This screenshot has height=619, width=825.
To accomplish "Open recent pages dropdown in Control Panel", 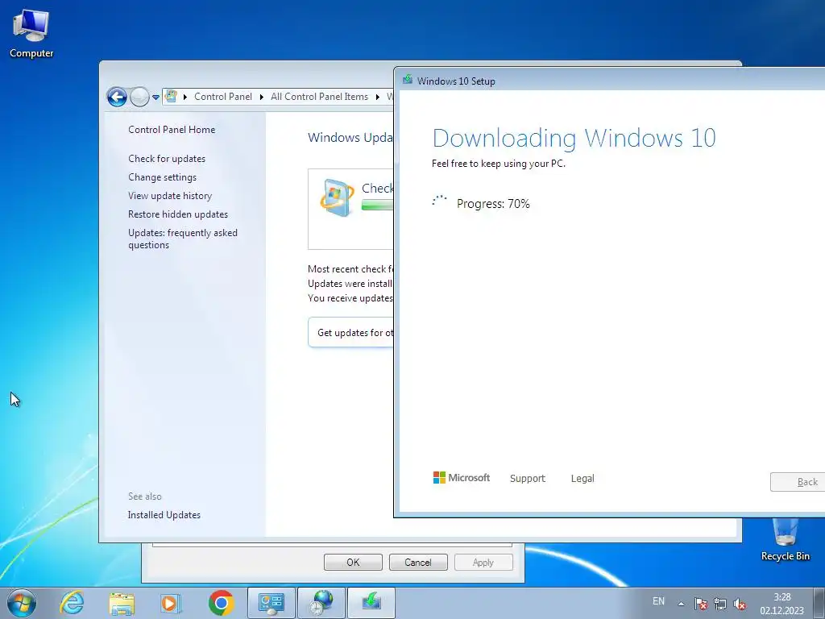I will (155, 98).
